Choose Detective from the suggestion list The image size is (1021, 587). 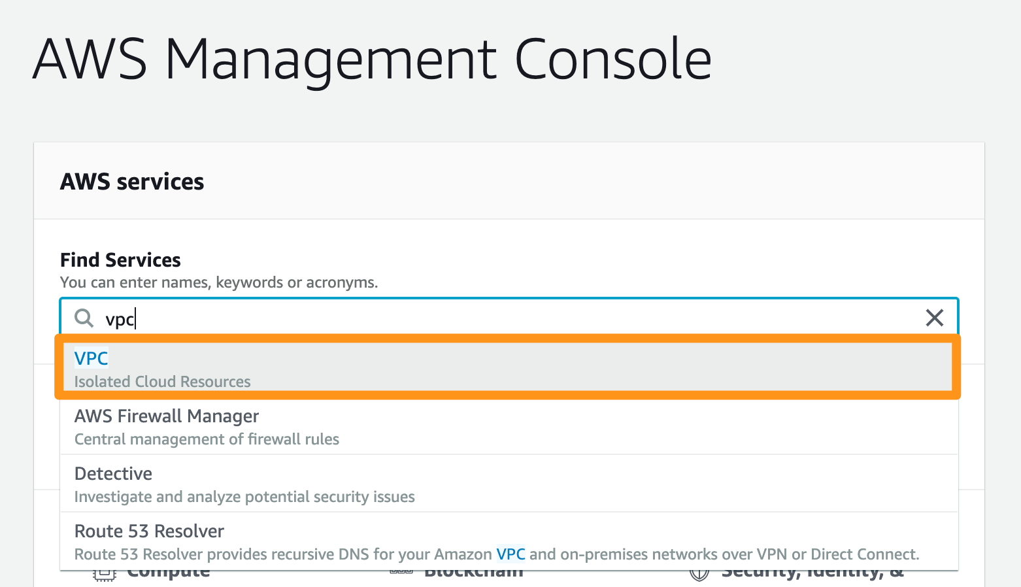click(112, 473)
